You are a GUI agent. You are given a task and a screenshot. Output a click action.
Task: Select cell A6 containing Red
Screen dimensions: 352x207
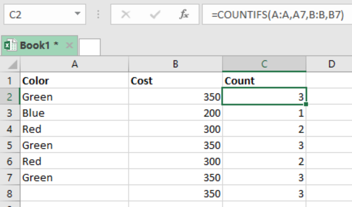pyautogui.click(x=75, y=161)
